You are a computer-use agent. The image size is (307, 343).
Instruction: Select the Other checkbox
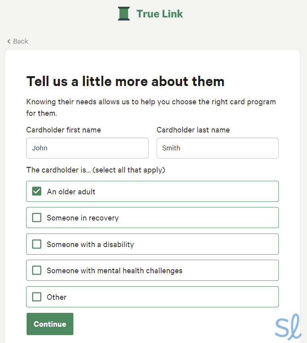[37, 297]
